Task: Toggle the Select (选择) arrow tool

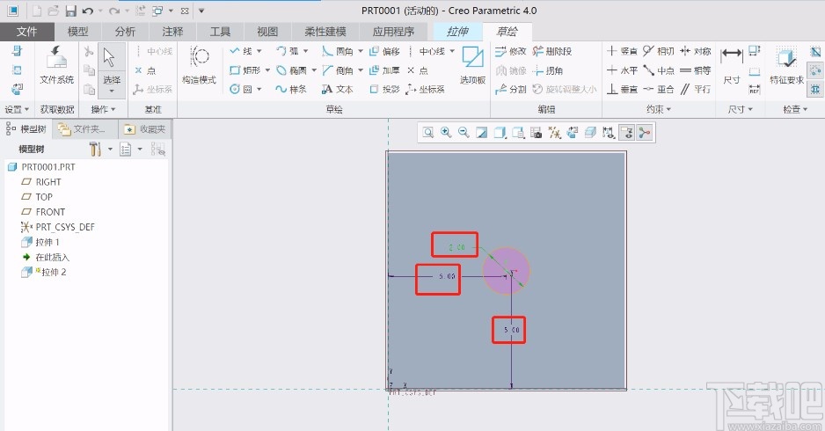Action: 112,69
